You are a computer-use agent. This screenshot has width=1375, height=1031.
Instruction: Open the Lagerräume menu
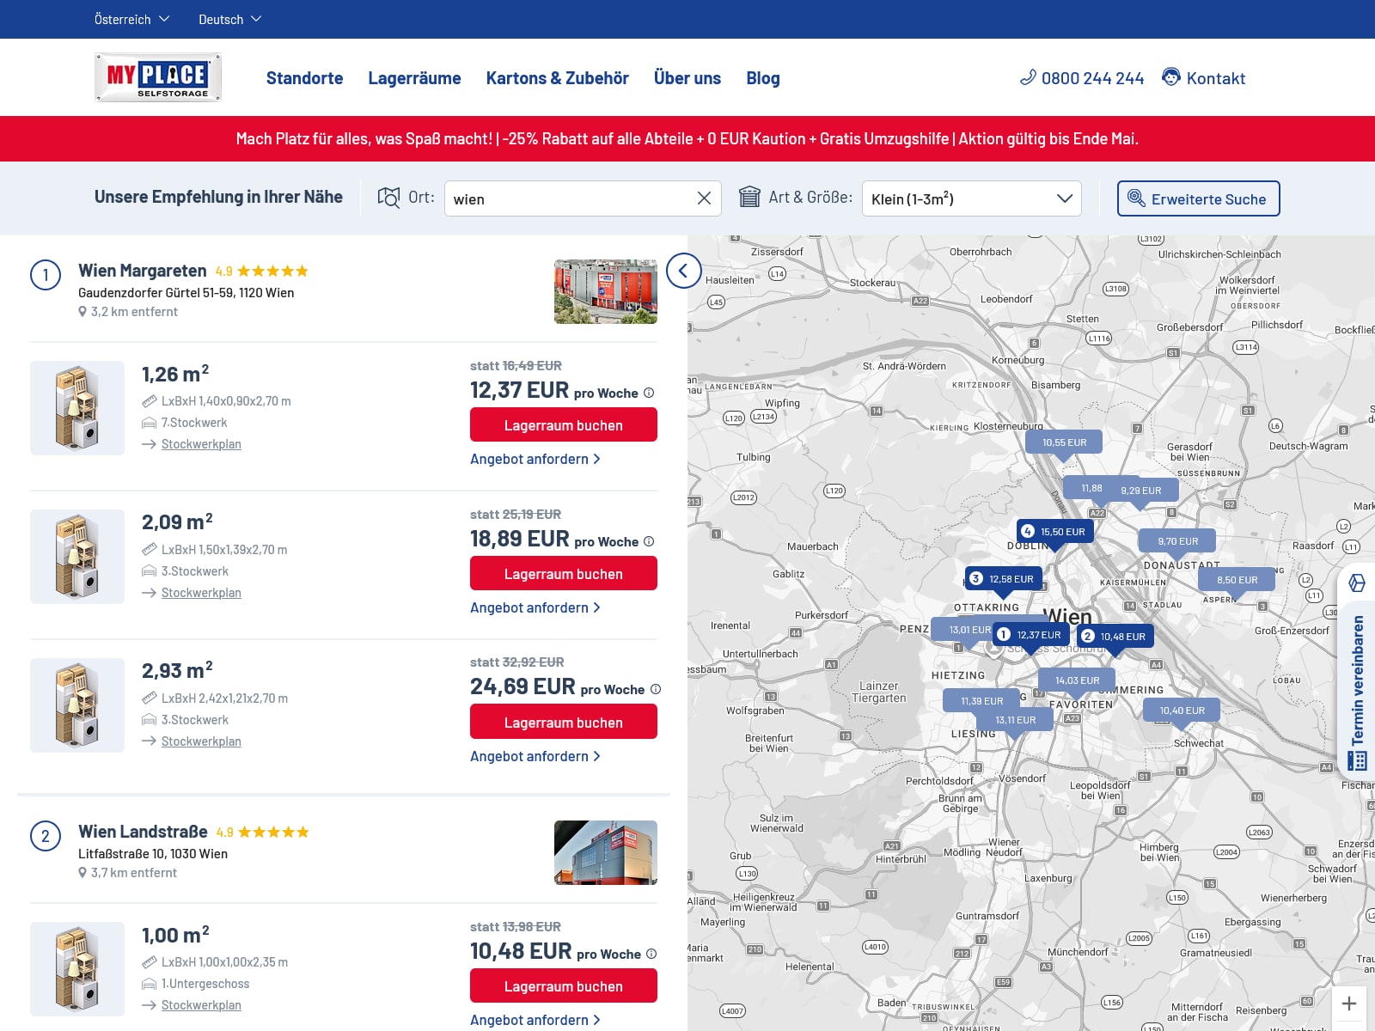coord(414,78)
